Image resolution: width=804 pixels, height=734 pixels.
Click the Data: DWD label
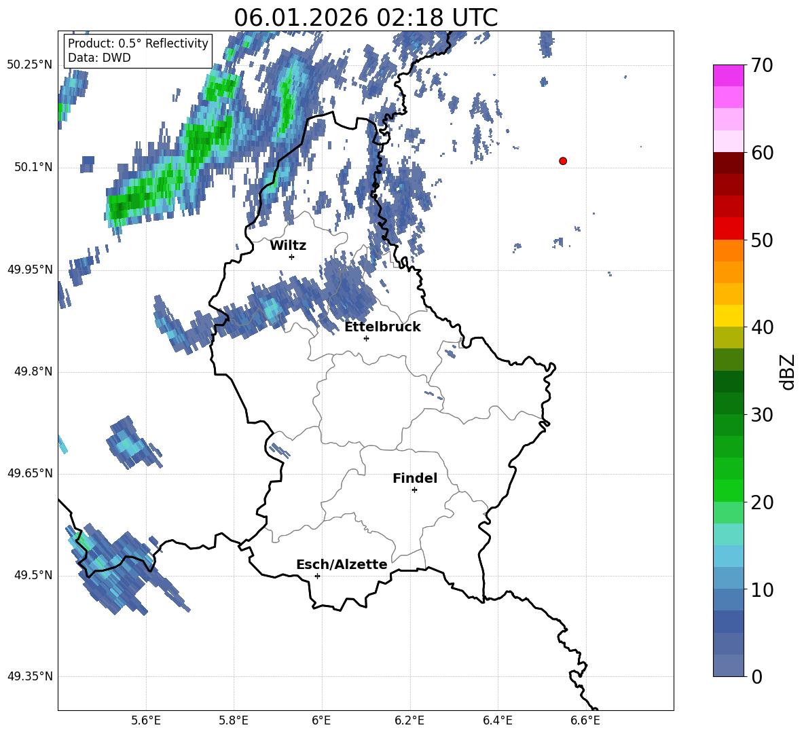(99, 58)
